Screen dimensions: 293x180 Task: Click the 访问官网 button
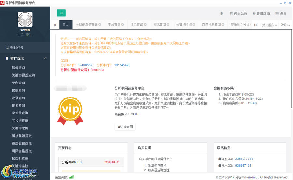pos(125,127)
